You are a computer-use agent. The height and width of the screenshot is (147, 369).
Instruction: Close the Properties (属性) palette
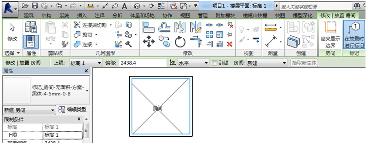point(86,71)
